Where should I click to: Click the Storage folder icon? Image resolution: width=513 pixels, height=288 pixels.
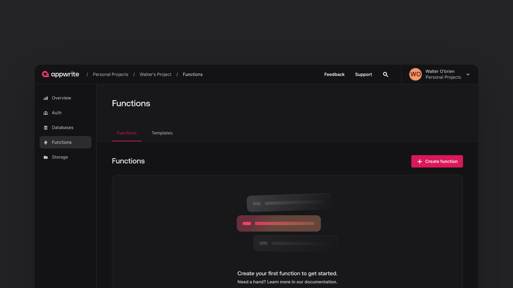pos(46,157)
